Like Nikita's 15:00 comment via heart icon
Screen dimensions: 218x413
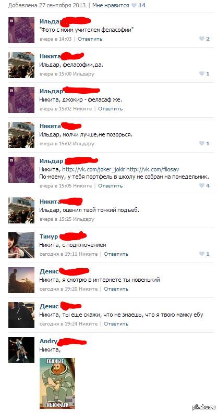coord(202,74)
